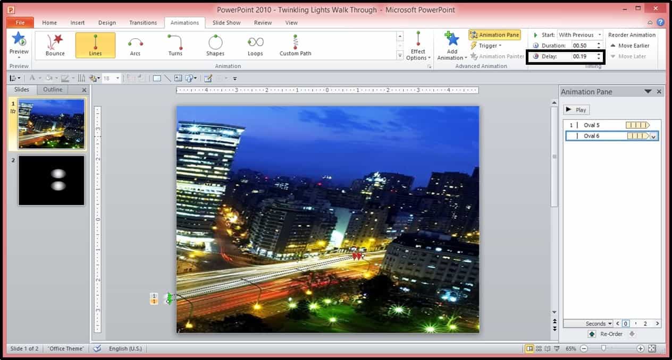Click the Re-Order down arrow
The image size is (672, 360).
tap(632, 334)
